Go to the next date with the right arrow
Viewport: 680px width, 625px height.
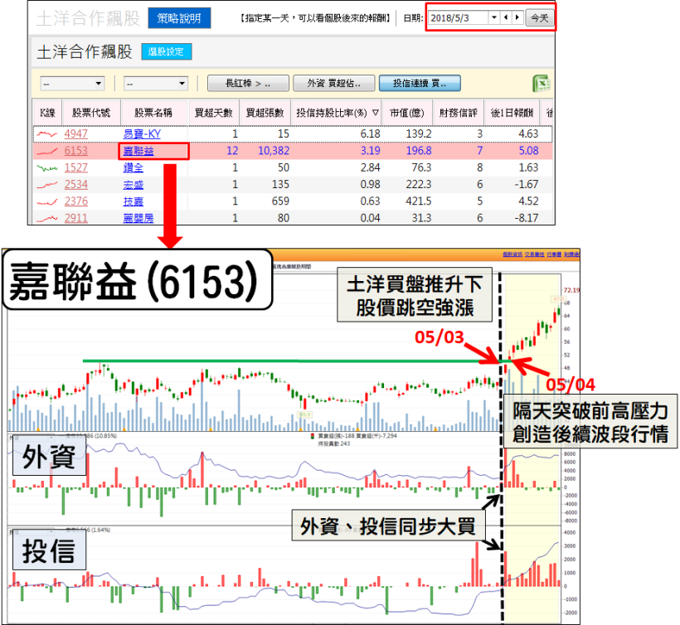(x=517, y=17)
